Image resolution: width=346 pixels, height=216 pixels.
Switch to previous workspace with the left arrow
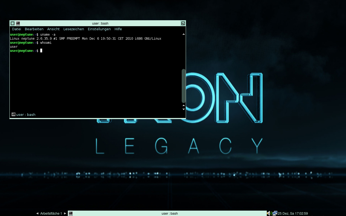(37, 213)
